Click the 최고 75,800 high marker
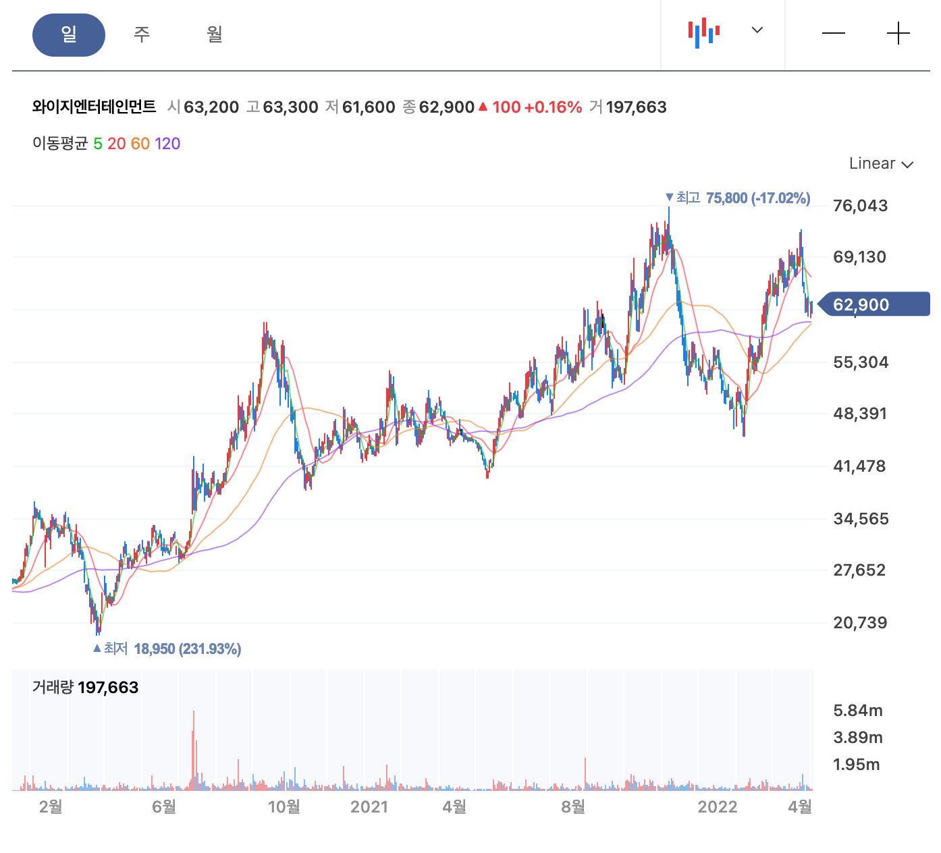This screenshot has height=853, width=941. (738, 198)
